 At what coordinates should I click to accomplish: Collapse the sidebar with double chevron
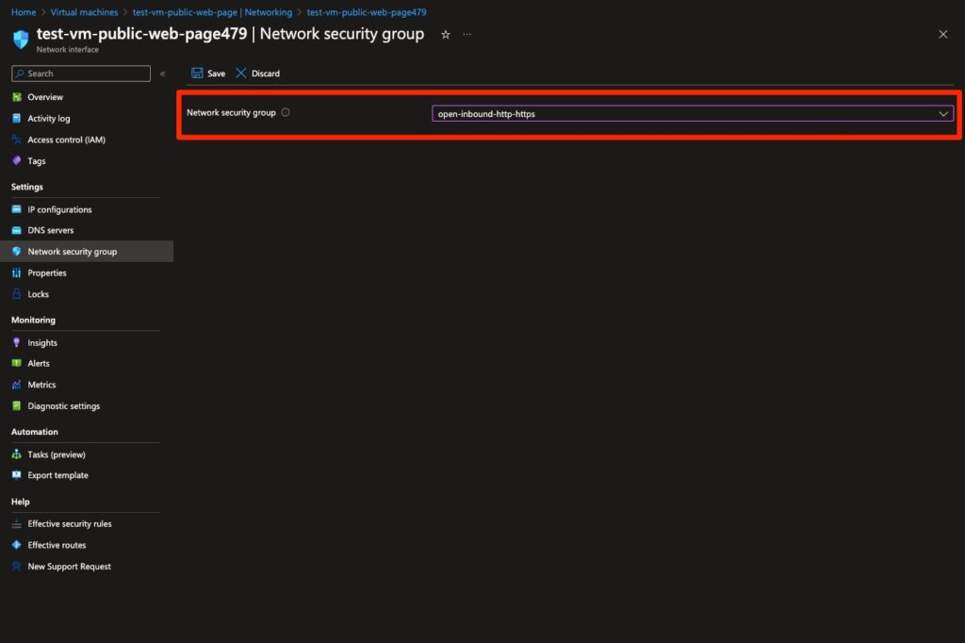(162, 74)
